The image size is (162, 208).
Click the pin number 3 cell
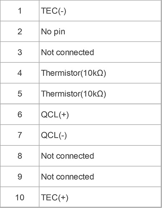tap(20, 52)
